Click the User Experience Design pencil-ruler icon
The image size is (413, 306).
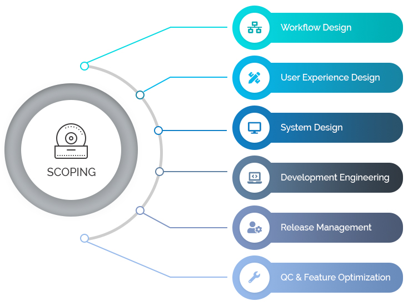pos(255,78)
